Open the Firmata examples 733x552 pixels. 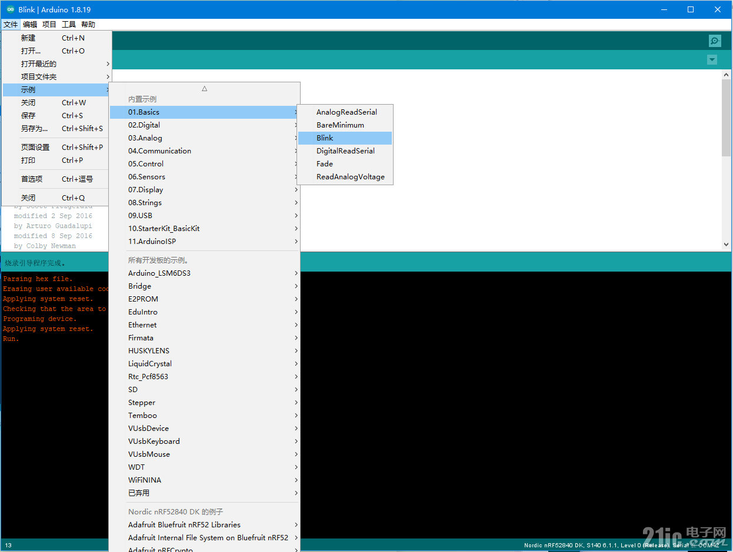coord(205,337)
